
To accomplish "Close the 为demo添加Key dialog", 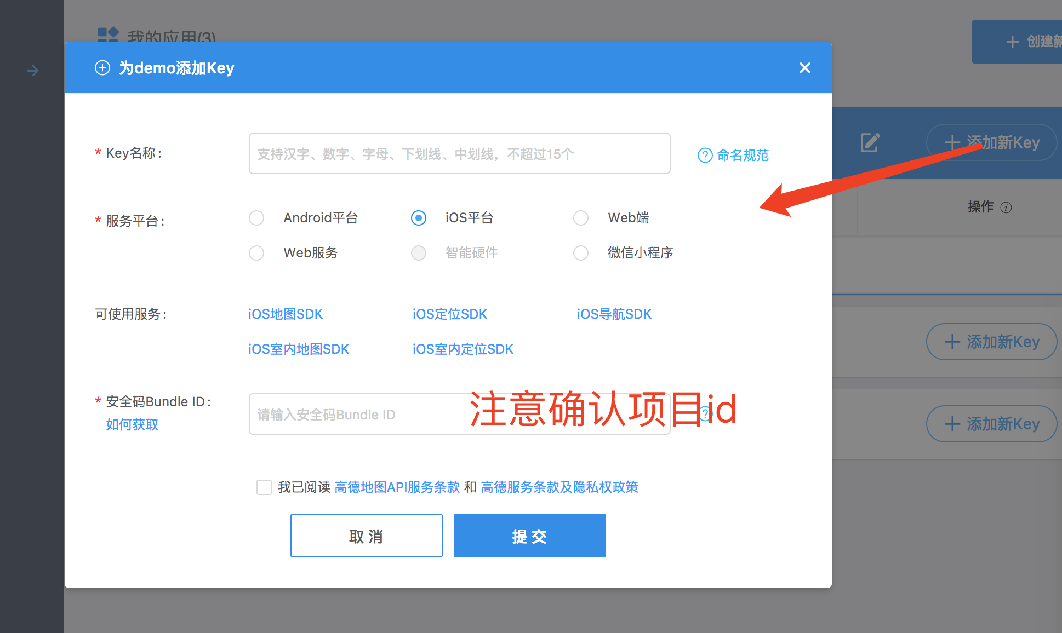I will (804, 67).
